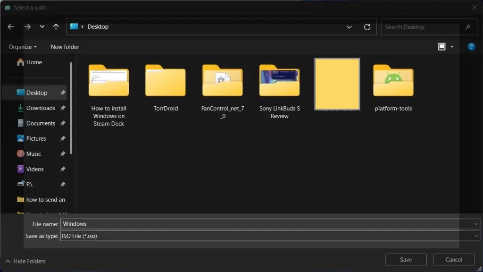Click the Save button
Image resolution: width=483 pixels, height=272 pixels.
(406, 259)
